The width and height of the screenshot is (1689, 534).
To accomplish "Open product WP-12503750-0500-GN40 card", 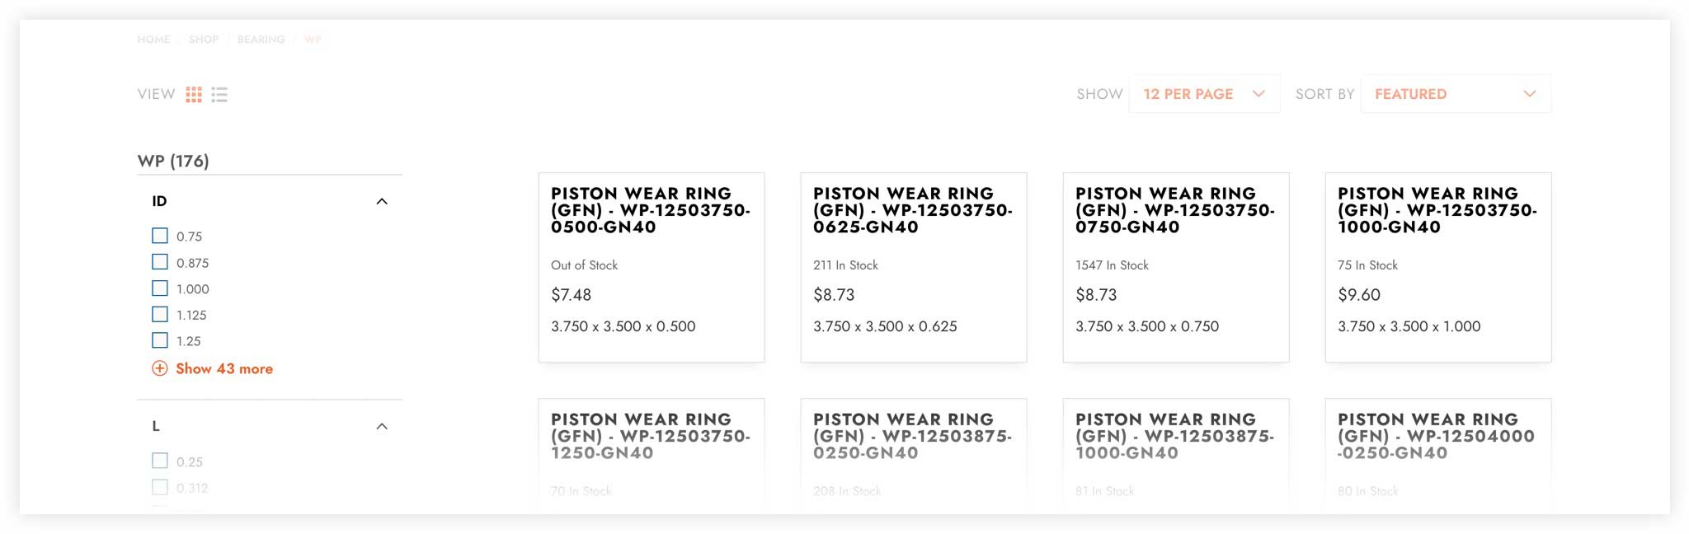I will click(x=652, y=267).
